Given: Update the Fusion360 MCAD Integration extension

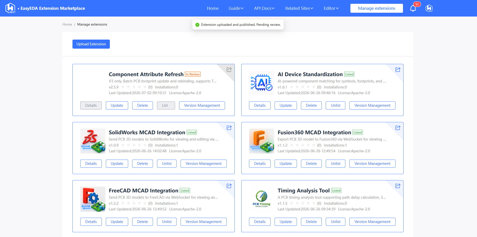Looking at the screenshot, I should pos(286,164).
